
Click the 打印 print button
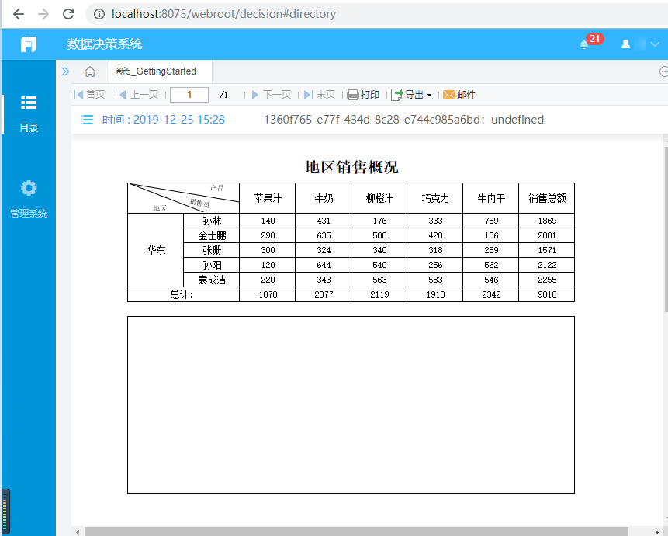click(363, 95)
